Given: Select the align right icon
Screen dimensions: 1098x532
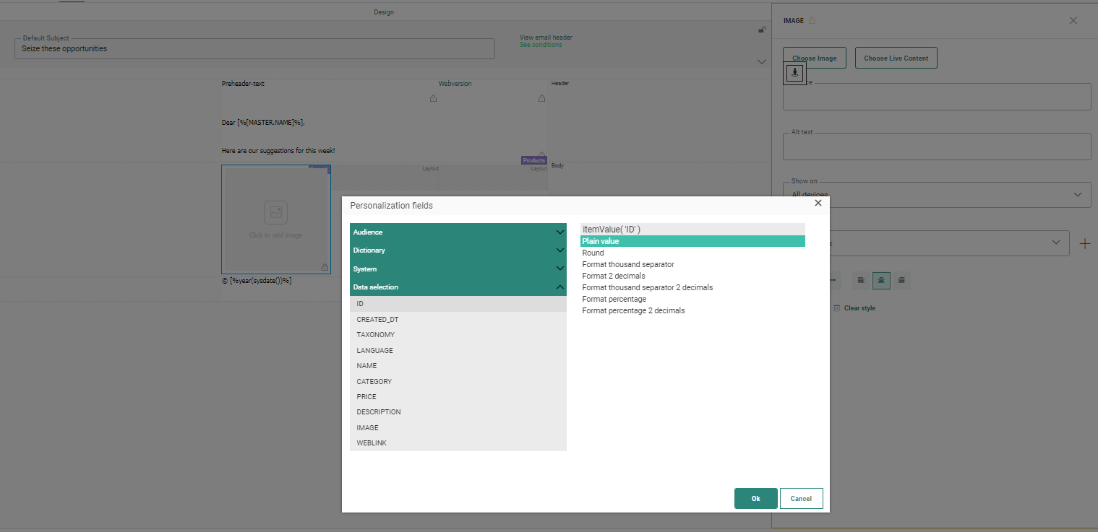Looking at the screenshot, I should [901, 280].
